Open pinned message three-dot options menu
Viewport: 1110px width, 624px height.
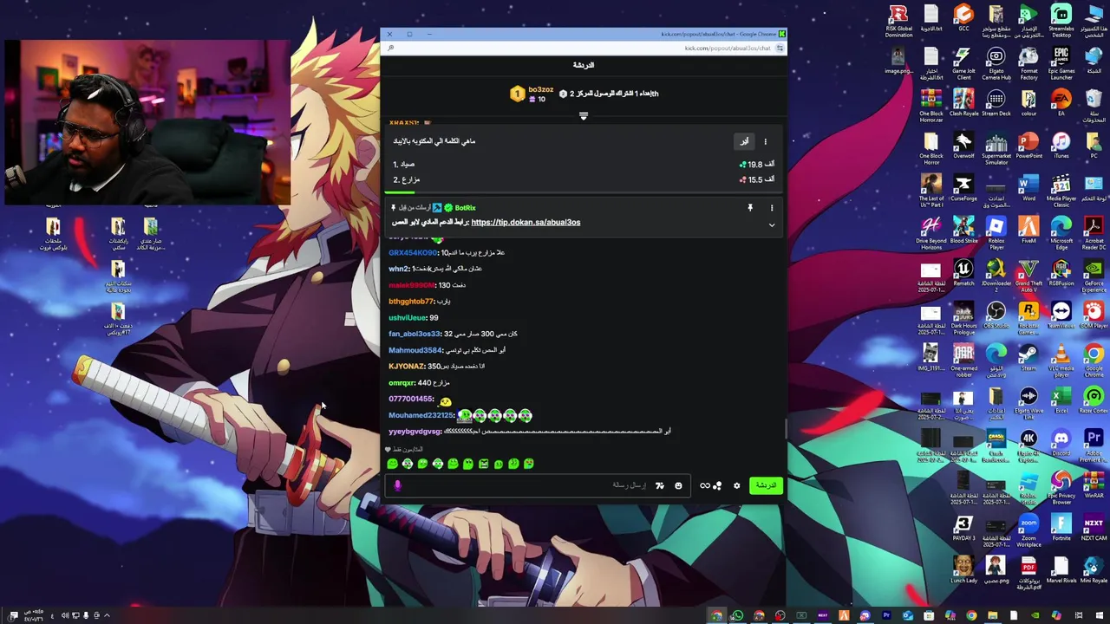click(x=771, y=208)
